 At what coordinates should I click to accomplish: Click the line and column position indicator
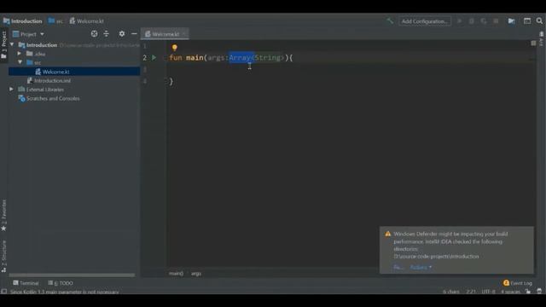pyautogui.click(x=471, y=292)
